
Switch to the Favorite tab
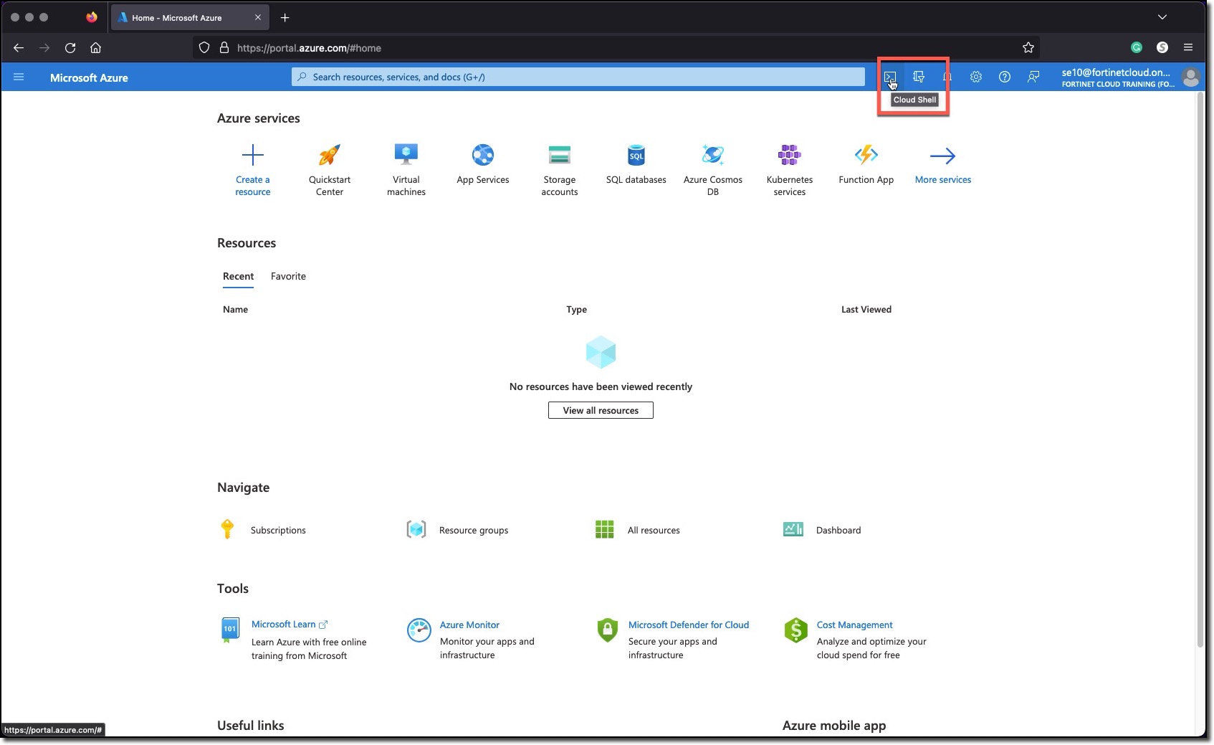288,276
